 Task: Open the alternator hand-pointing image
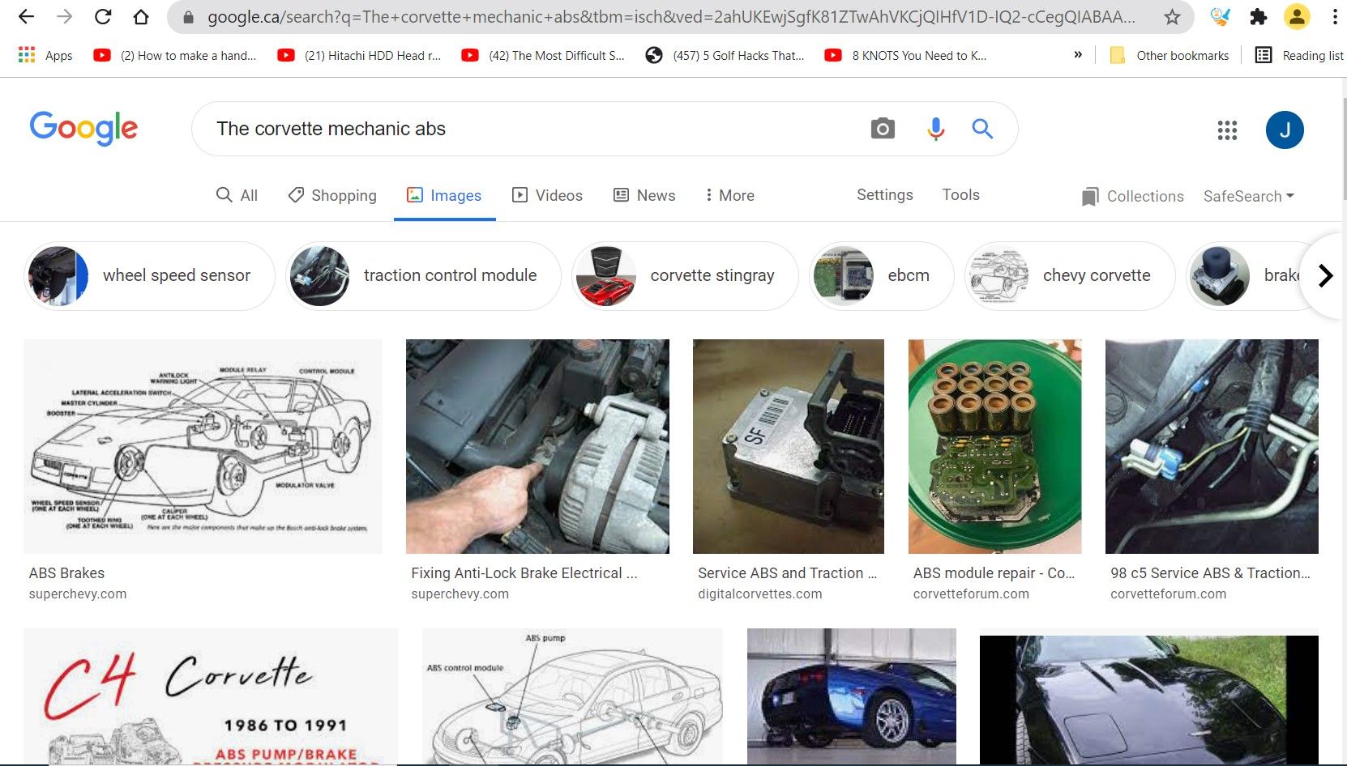[x=537, y=446]
